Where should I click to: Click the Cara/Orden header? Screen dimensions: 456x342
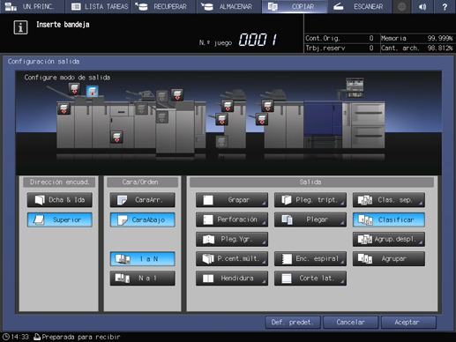point(142,182)
